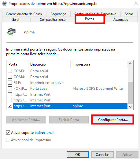Uncheck the https Internet Port checkbox
This screenshot has height=159, width=140.
pyautogui.click(x=10, y=106)
